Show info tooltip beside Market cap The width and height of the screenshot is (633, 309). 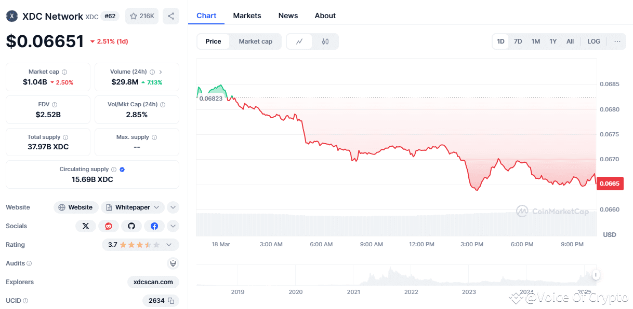(x=64, y=72)
